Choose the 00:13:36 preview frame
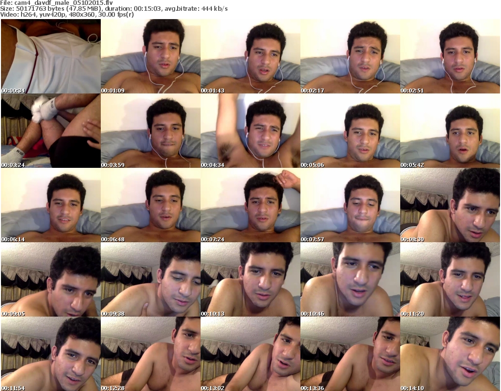Image resolution: width=501 pixels, height=391 pixels. 350,354
